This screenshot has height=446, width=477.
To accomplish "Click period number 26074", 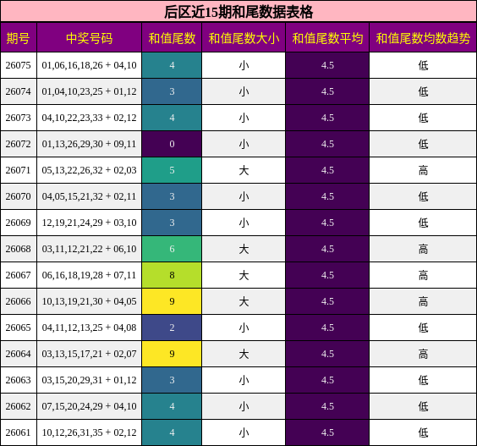I will [x=19, y=91].
